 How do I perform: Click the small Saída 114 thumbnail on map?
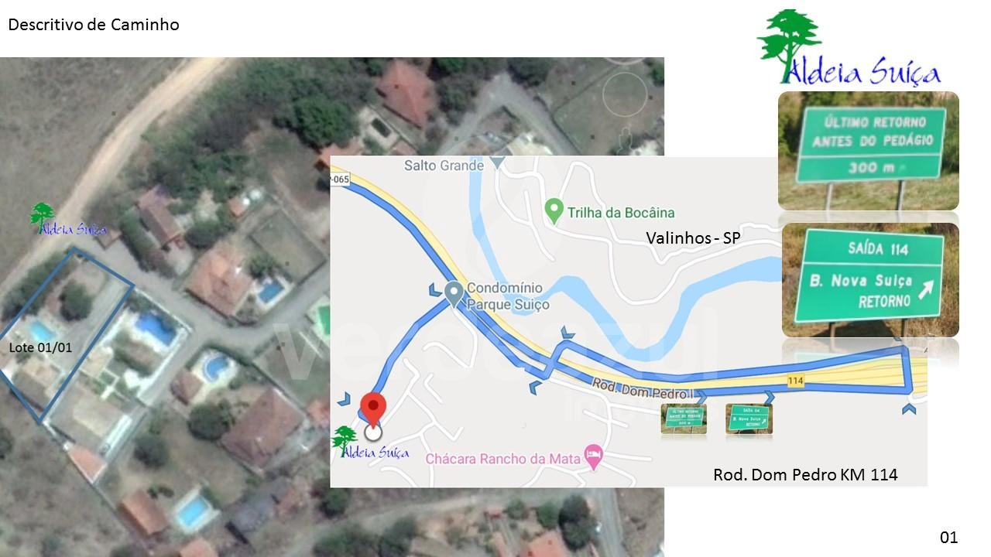click(x=749, y=419)
